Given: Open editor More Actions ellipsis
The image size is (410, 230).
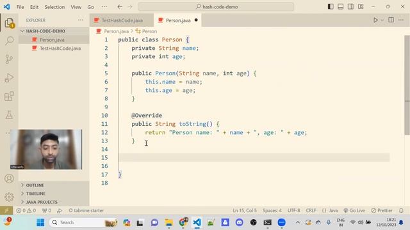Looking at the screenshot, I should (x=401, y=20).
